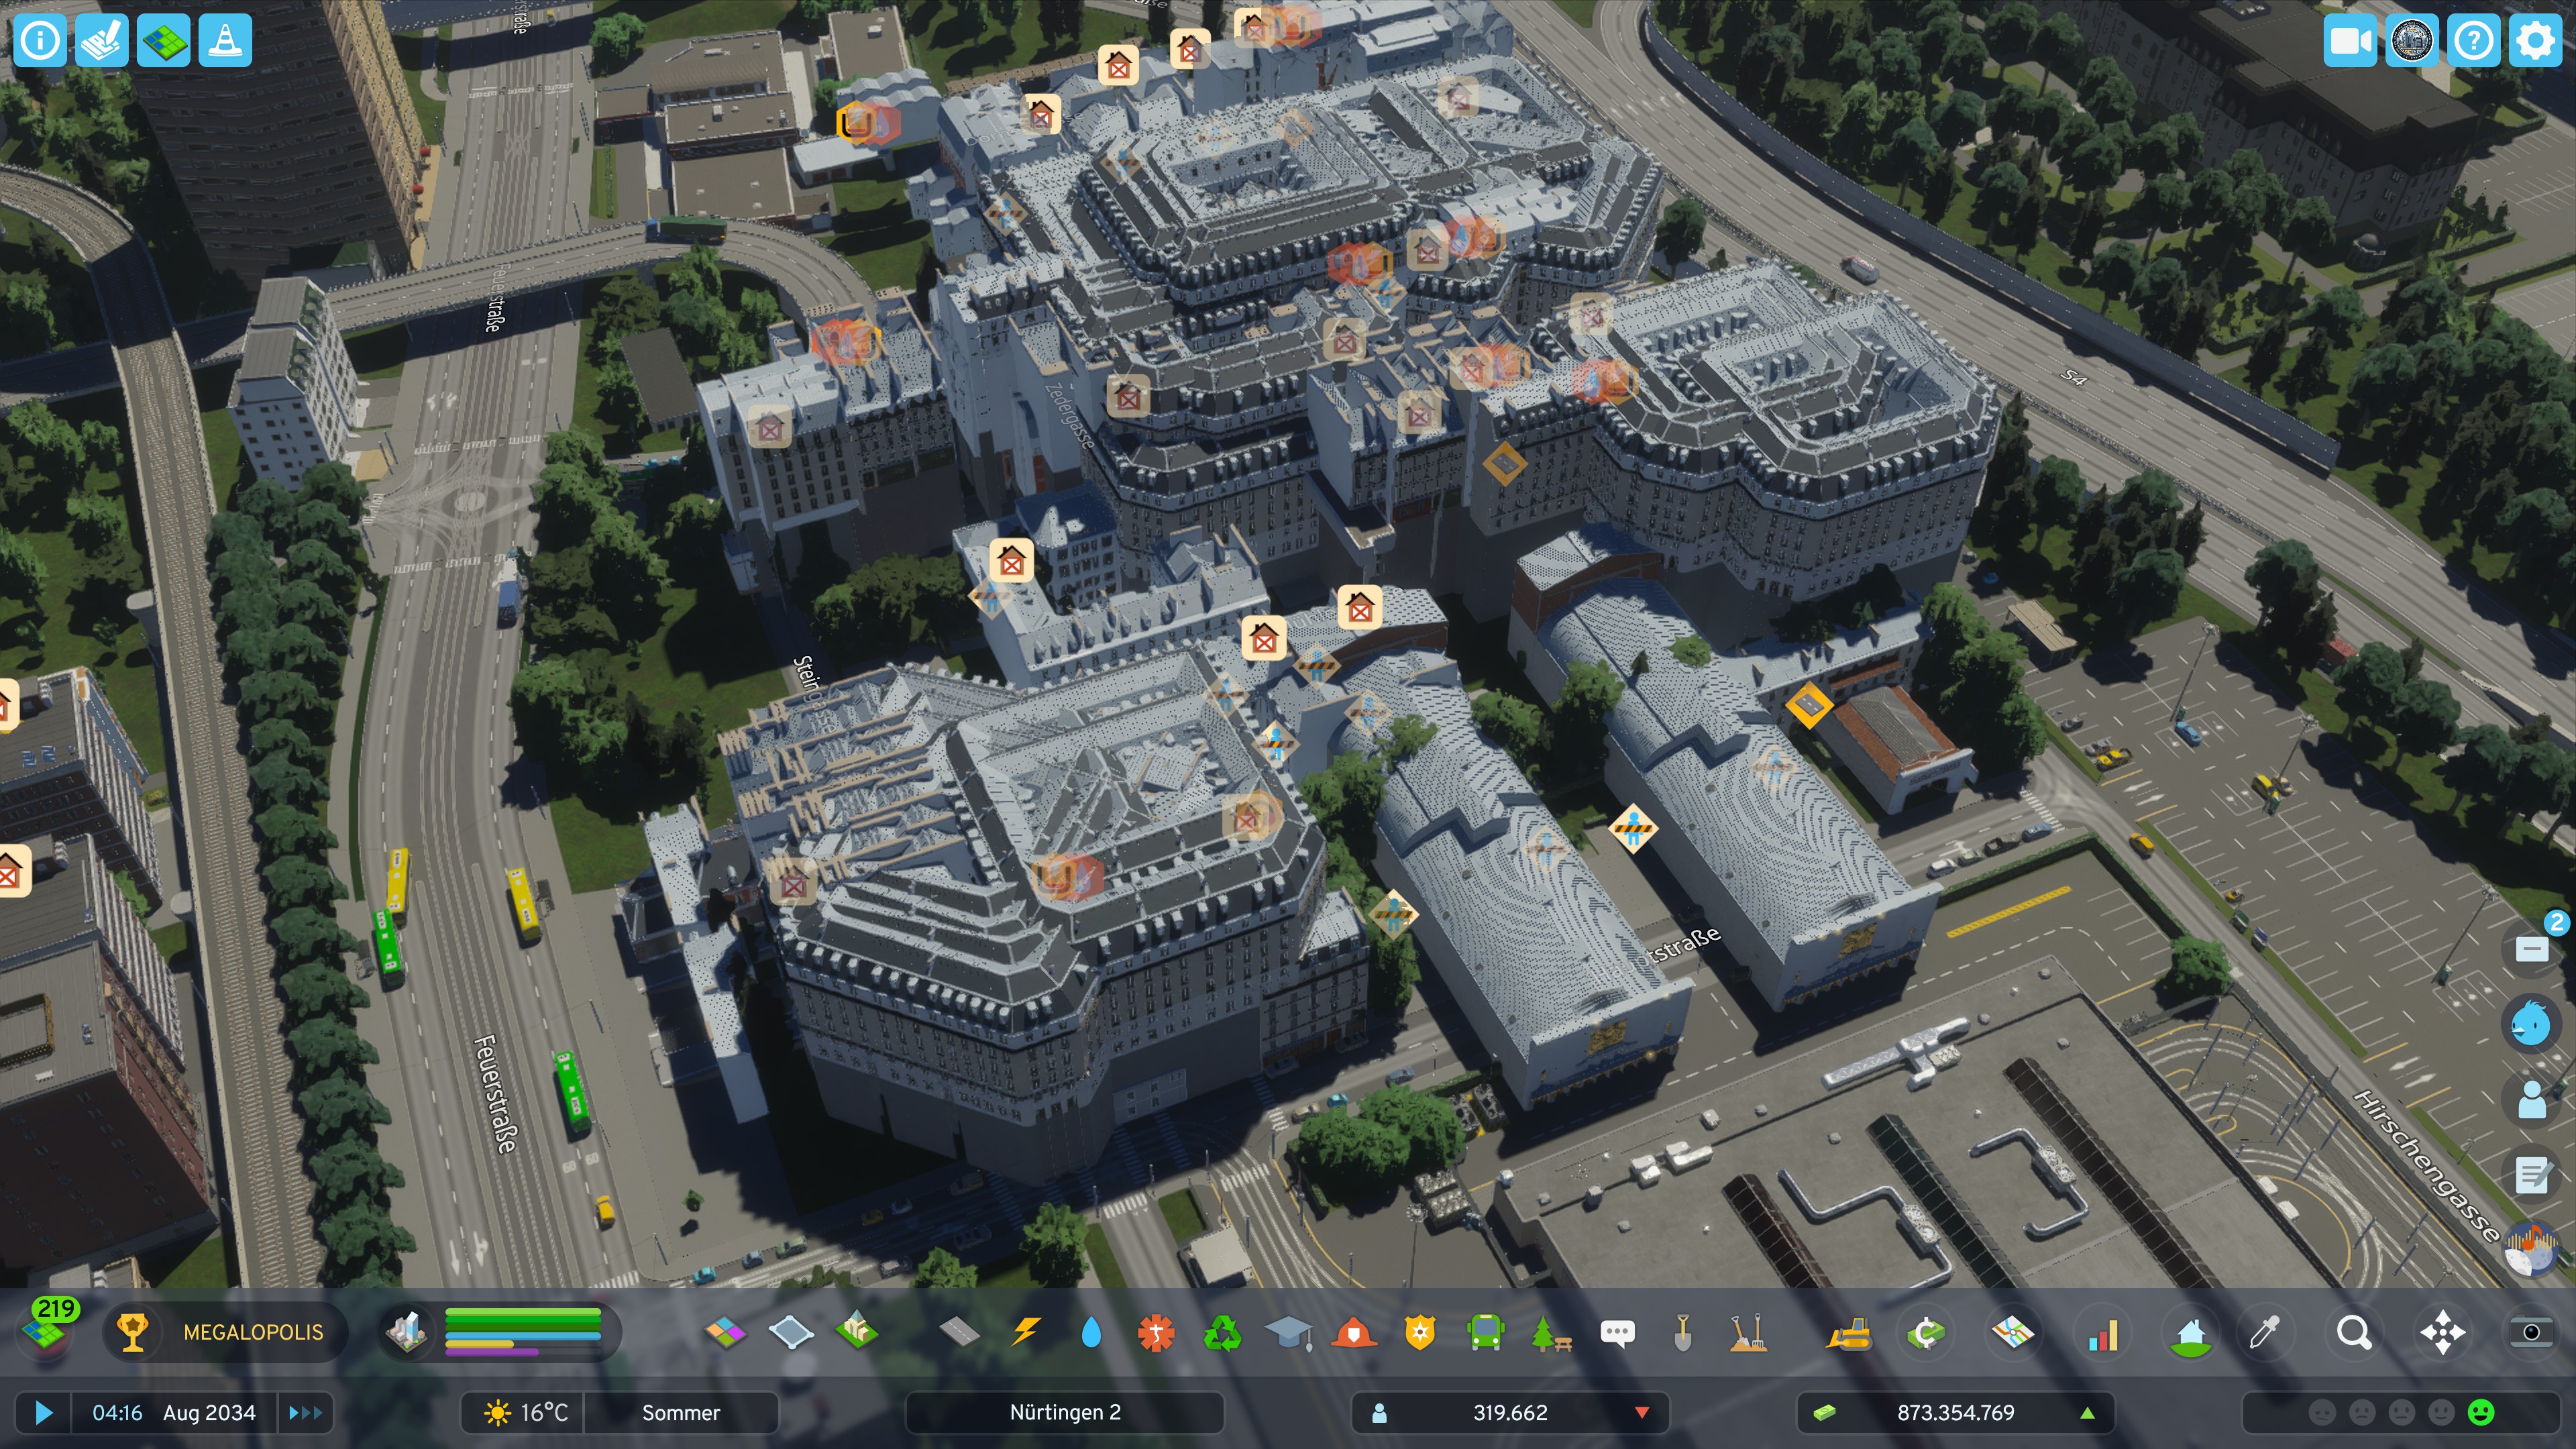This screenshot has height=1449, width=2576.
Task: Open the Police and Administration menu
Action: [x=1420, y=1332]
